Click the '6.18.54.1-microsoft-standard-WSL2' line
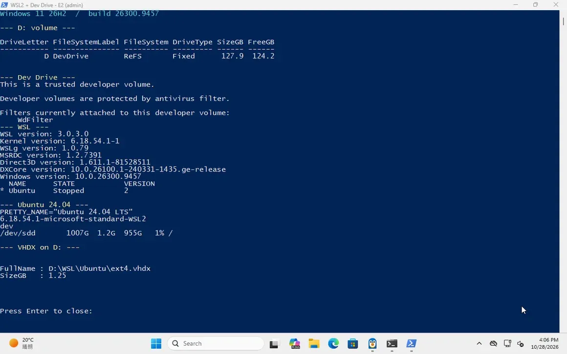Viewport: 567px width, 354px height. click(73, 219)
